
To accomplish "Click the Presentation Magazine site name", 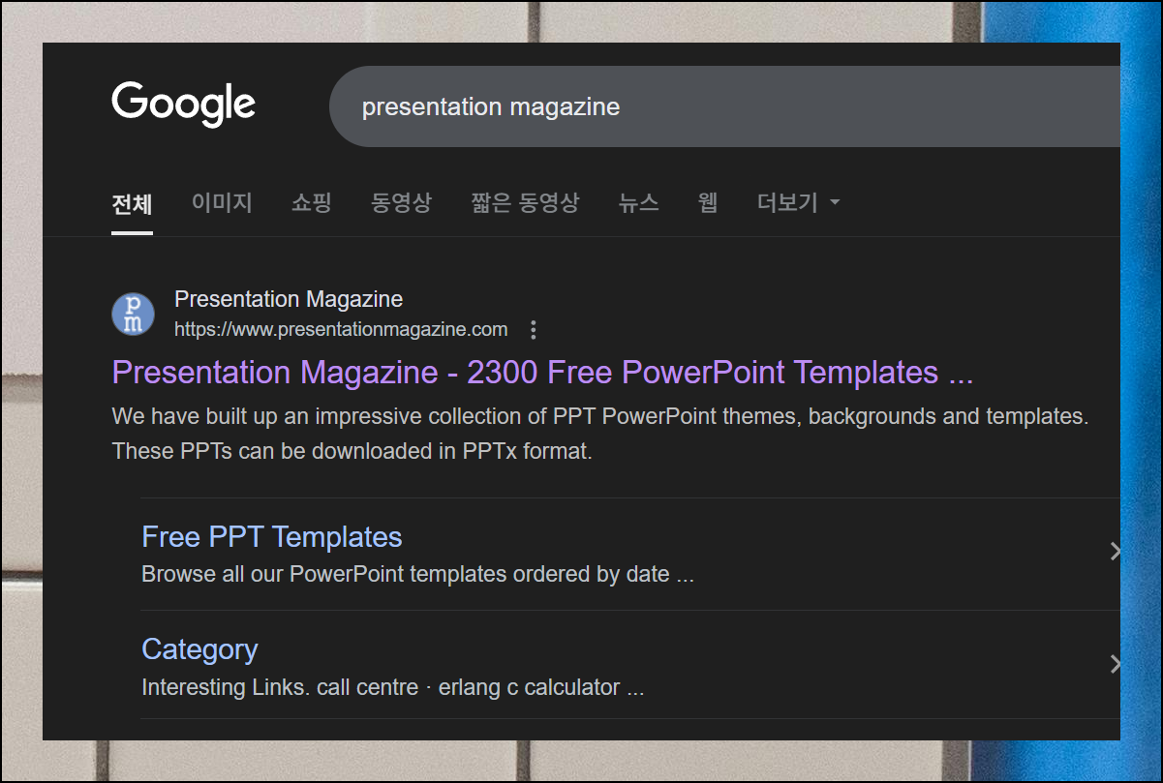I will tap(289, 299).
